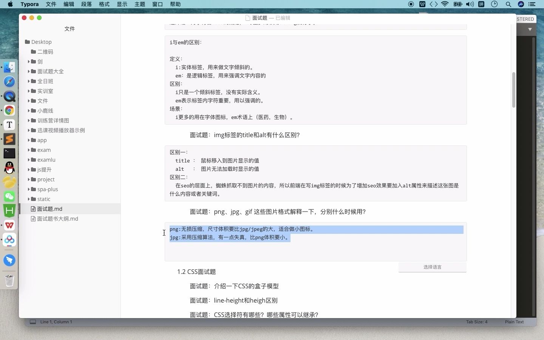Screen dimensions: 544x340
Task: Switch to Typora via its Dock icon
Action: 9,125
